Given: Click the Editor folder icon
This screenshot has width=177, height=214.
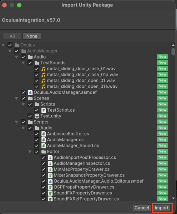Looking at the screenshot, I should coord(44,152).
